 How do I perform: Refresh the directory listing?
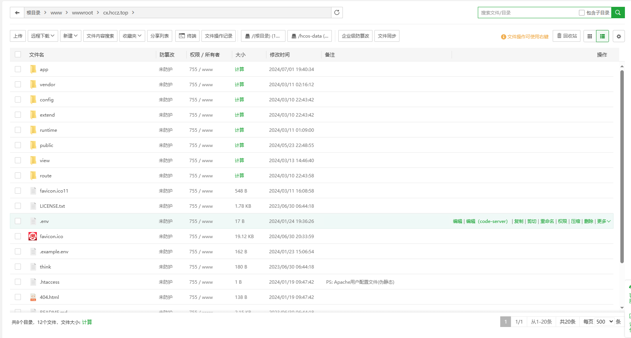[x=337, y=13]
